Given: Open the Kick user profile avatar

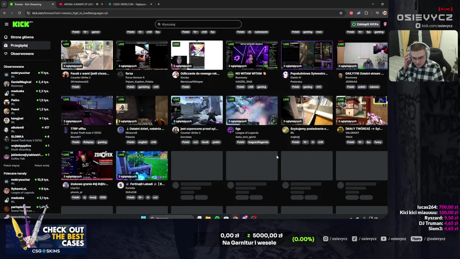Looking at the screenshot, I should tap(385, 24).
